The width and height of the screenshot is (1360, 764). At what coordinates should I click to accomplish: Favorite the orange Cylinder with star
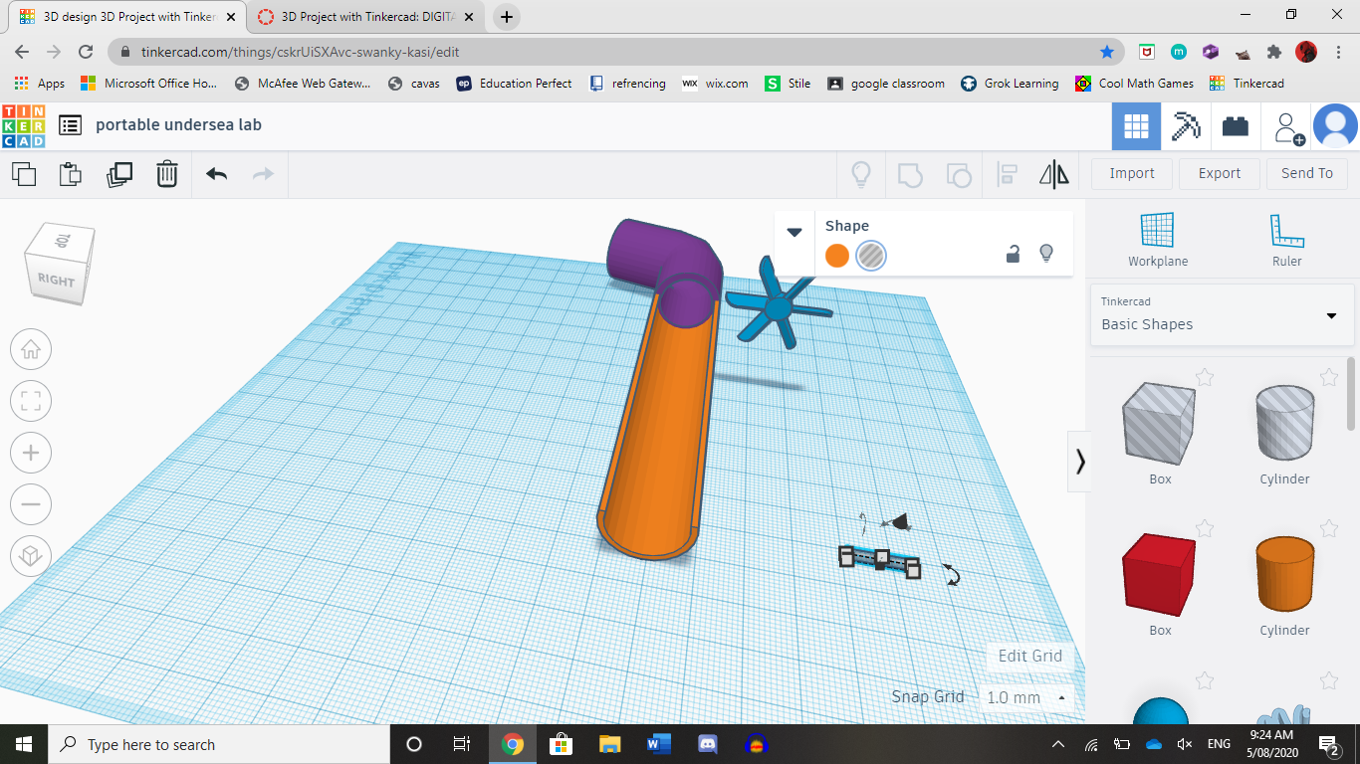(1328, 528)
